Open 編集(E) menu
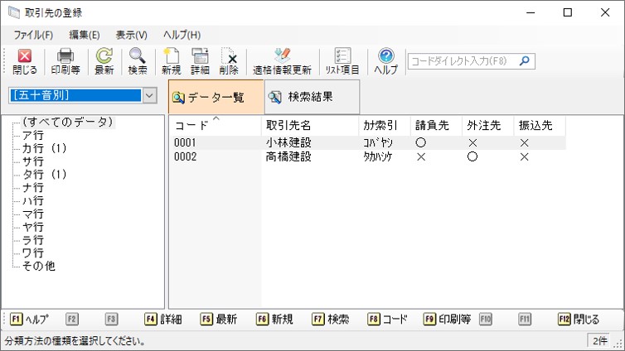The image size is (625, 351). (84, 35)
